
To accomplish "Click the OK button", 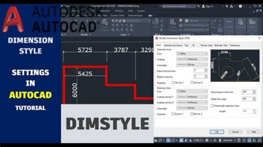I will [217, 132].
